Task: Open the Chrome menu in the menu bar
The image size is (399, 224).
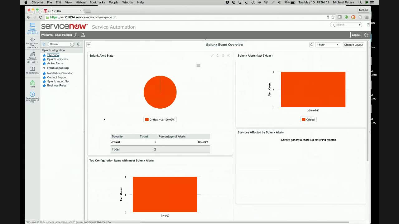Action: [37, 2]
